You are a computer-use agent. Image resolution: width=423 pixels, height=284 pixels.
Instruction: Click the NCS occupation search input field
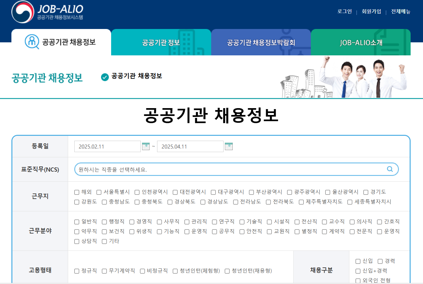[x=228, y=169]
